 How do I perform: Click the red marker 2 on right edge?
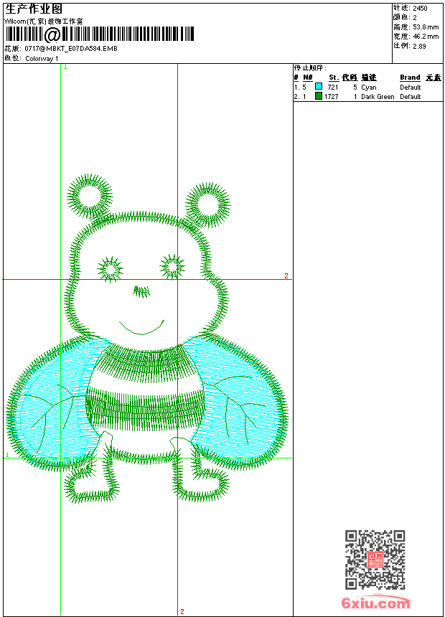click(x=286, y=276)
